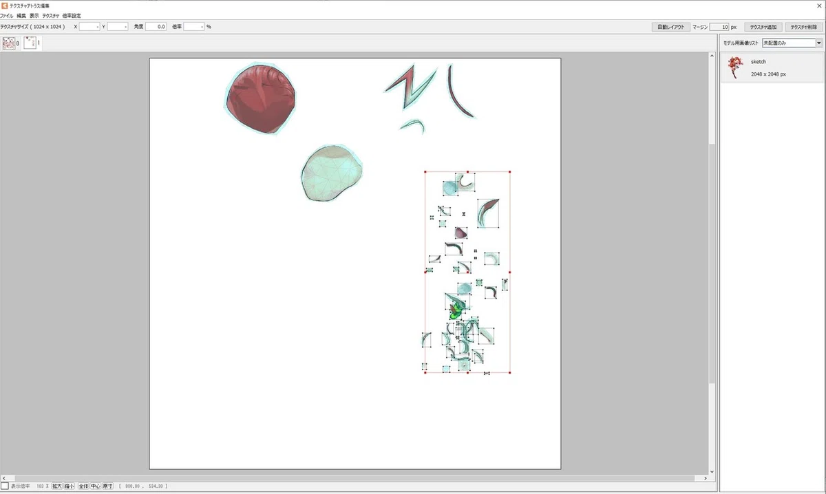The width and height of the screenshot is (826, 494).
Task: Toggle the checkbox beside 表示倍率
Action: click(x=5, y=486)
